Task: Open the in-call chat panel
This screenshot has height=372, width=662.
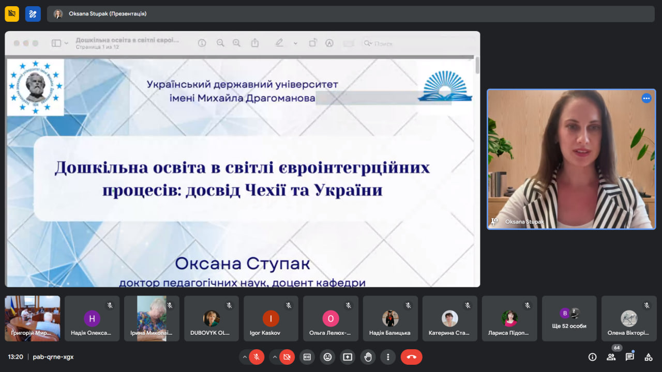Action: pyautogui.click(x=629, y=357)
